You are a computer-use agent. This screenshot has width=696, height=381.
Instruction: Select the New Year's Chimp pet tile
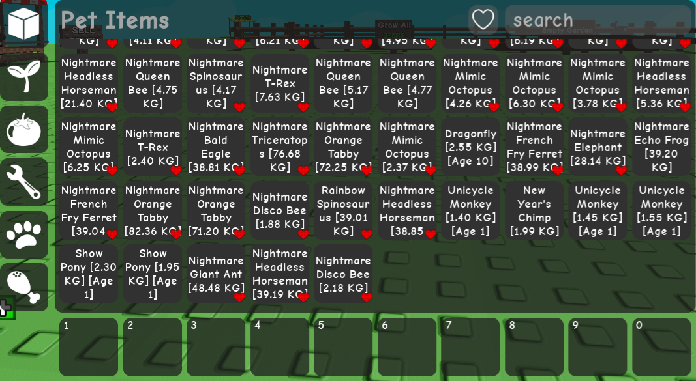click(534, 210)
